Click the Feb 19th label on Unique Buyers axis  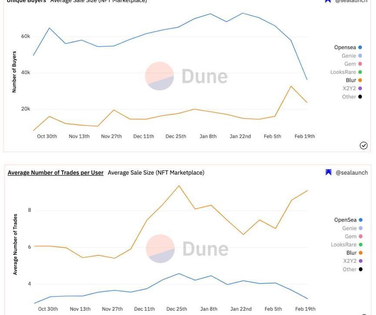[305, 136]
